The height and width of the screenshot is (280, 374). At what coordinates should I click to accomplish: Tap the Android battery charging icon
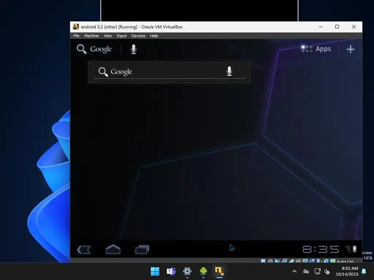tap(354, 249)
